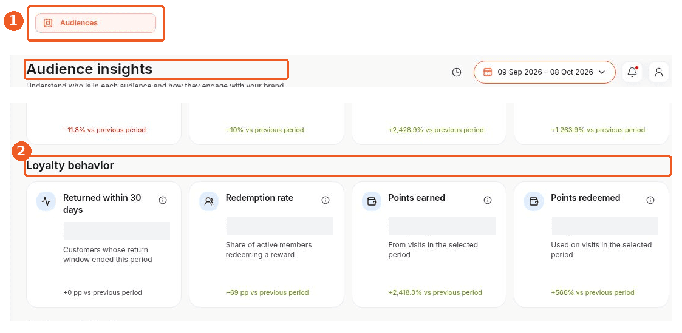Viewport: 682px width, 333px height.
Task: Click the Returned within 30 days activity icon
Action: (46, 201)
